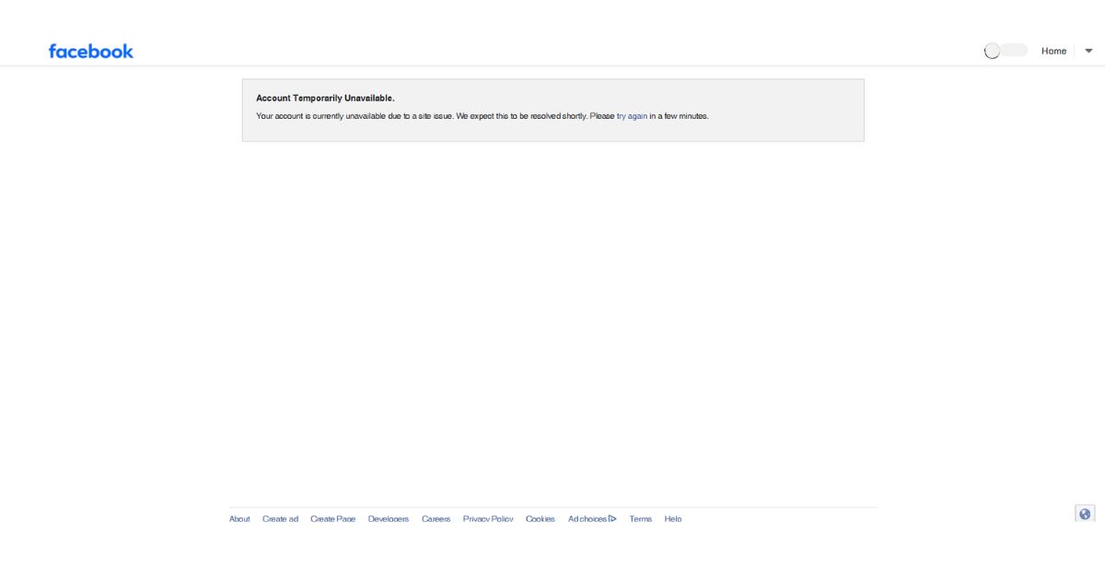This screenshot has width=1105, height=580.
Task: Click the gray error message box
Action: click(x=552, y=110)
